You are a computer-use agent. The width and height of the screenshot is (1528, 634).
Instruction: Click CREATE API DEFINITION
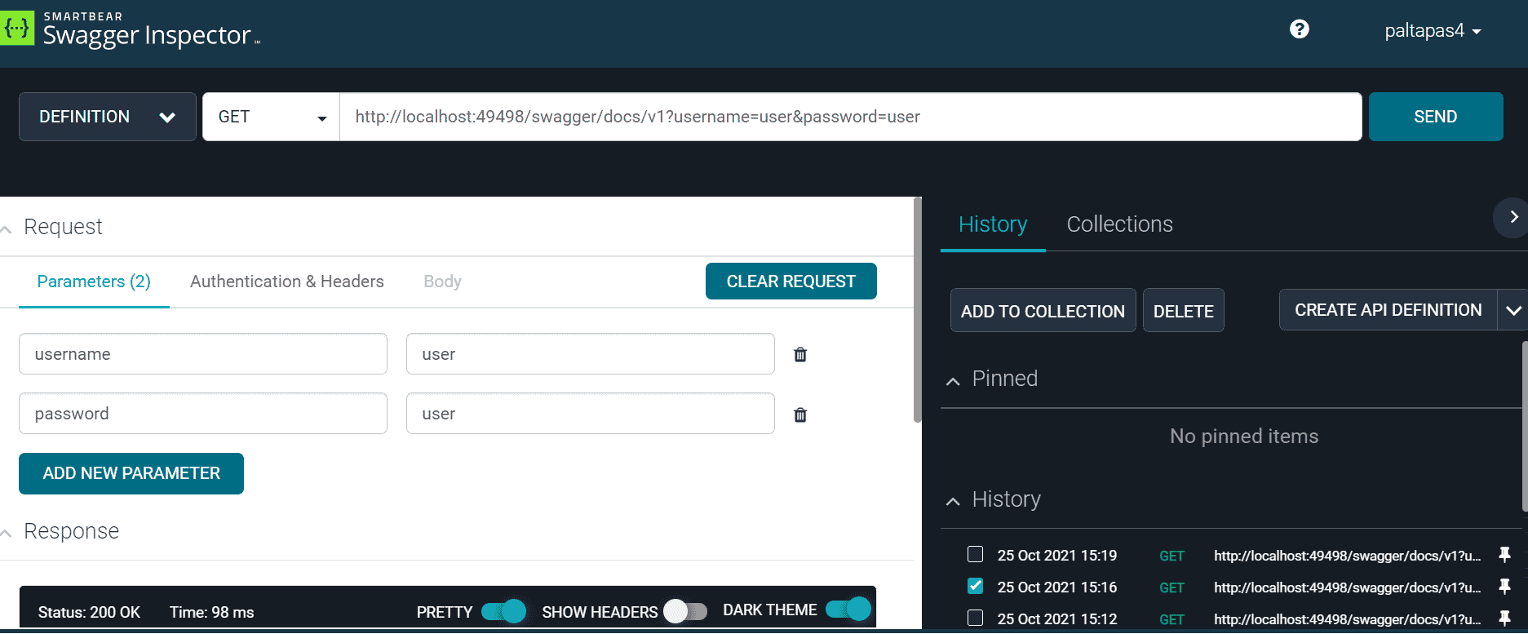pos(1388,310)
